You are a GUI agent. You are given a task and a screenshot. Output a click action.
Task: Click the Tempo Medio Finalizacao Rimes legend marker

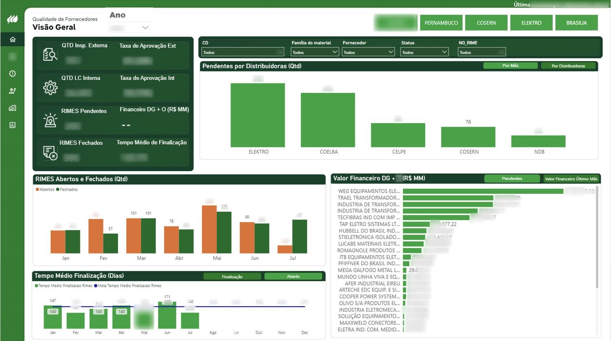click(x=37, y=286)
